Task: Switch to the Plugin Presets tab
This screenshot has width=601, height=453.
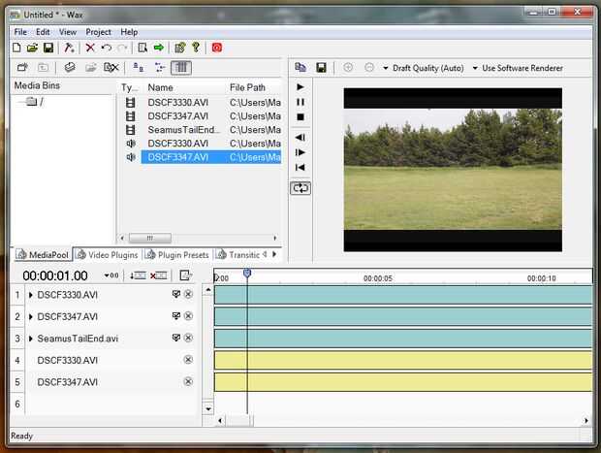Action: pos(177,255)
